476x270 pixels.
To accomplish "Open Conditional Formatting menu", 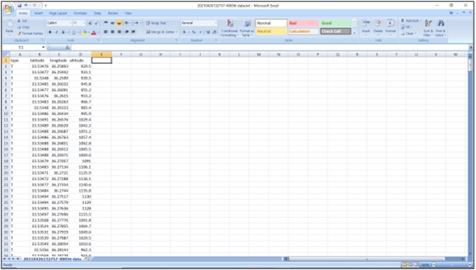I will pyautogui.click(x=229, y=28).
